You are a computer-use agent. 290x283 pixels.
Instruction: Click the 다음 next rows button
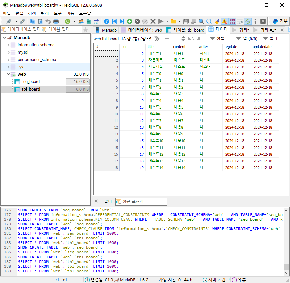[162, 38]
